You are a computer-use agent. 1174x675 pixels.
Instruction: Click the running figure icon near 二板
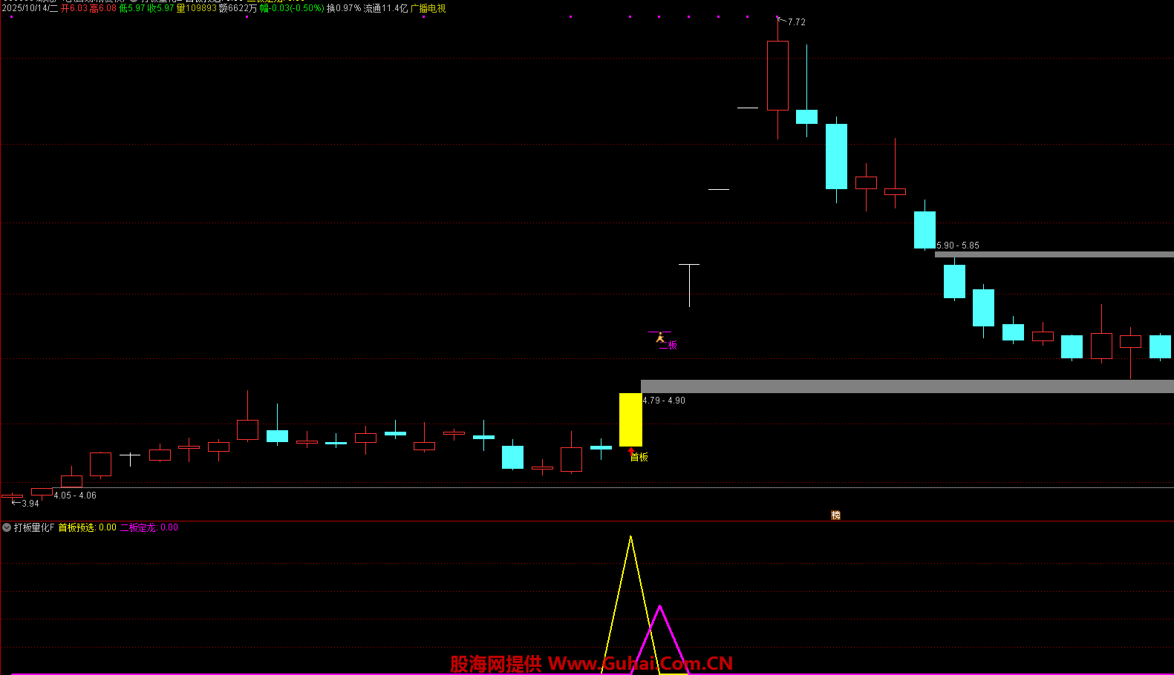tap(659, 338)
